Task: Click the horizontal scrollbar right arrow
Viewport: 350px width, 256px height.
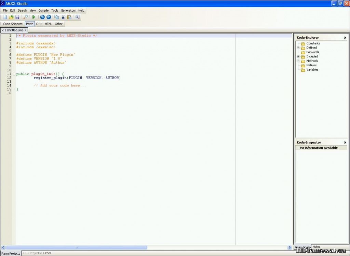Action: point(290,247)
